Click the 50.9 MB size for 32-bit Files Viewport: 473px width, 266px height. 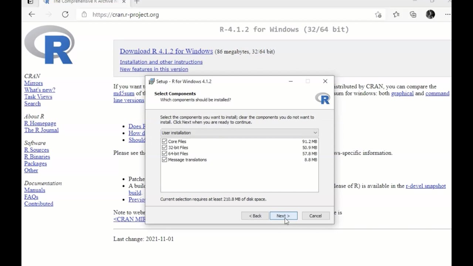pos(310,147)
